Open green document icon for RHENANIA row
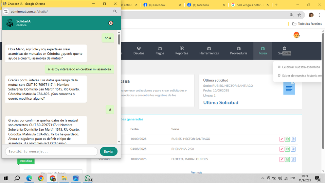The image size is (325, 183). coord(287,149)
